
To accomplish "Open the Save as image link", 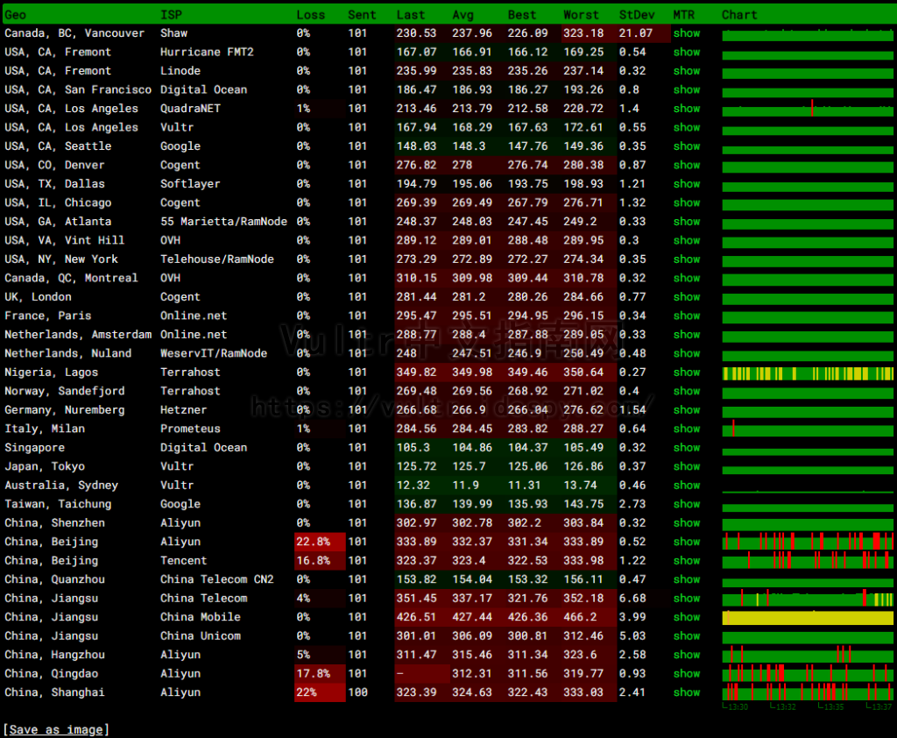I will click(x=56, y=729).
